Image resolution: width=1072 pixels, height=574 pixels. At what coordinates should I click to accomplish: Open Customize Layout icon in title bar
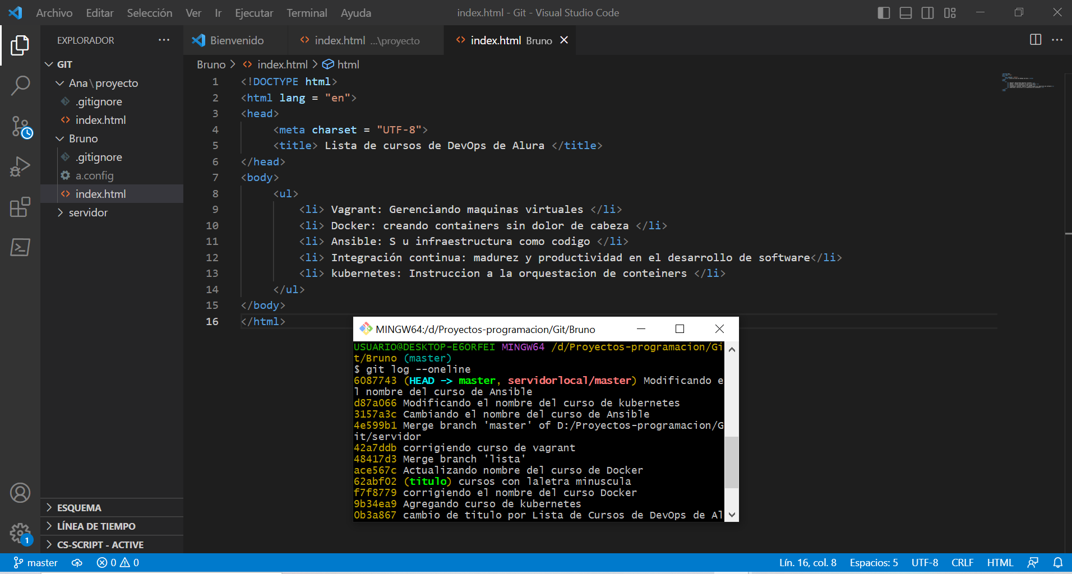tap(950, 12)
